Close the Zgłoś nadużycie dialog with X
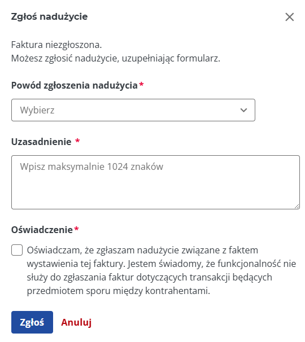This screenshot has width=305, height=342. (290, 17)
